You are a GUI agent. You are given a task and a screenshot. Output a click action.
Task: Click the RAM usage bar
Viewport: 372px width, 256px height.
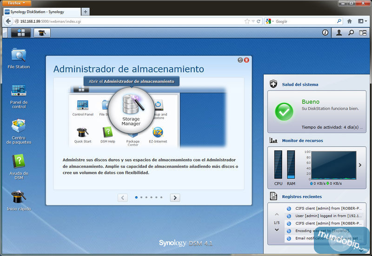(x=291, y=165)
